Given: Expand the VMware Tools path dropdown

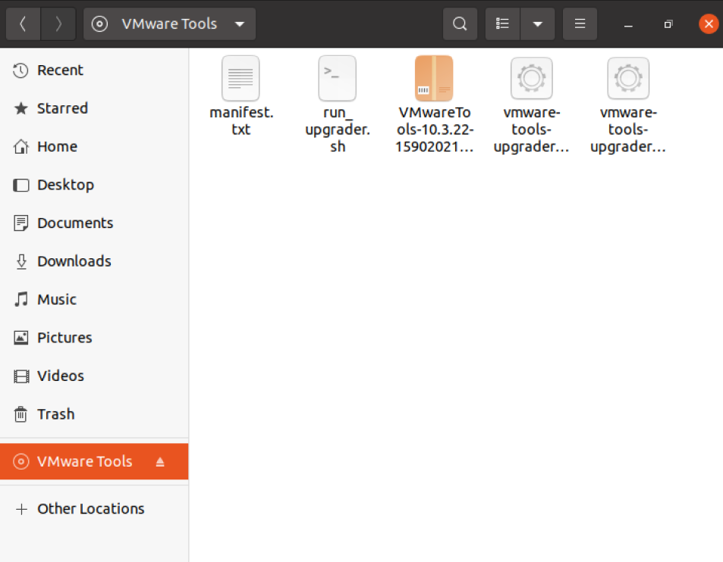Looking at the screenshot, I should tap(240, 24).
